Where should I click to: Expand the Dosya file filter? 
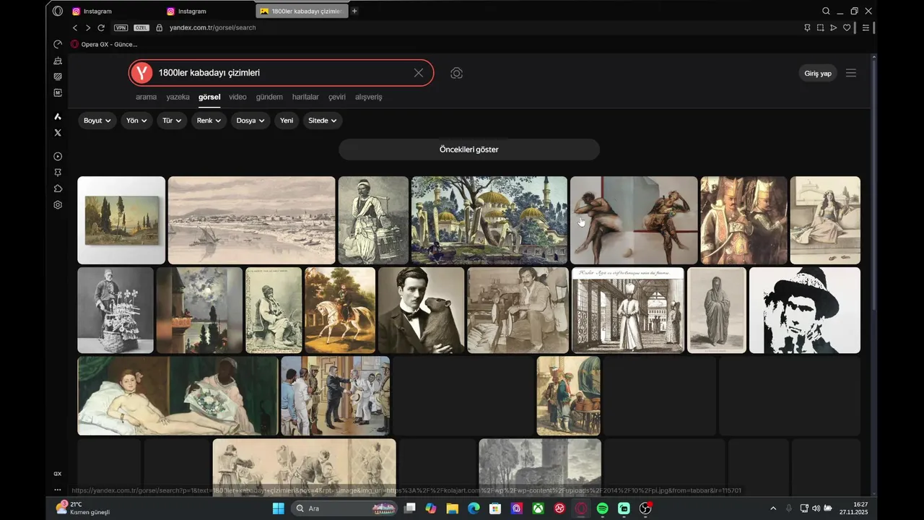tap(250, 121)
